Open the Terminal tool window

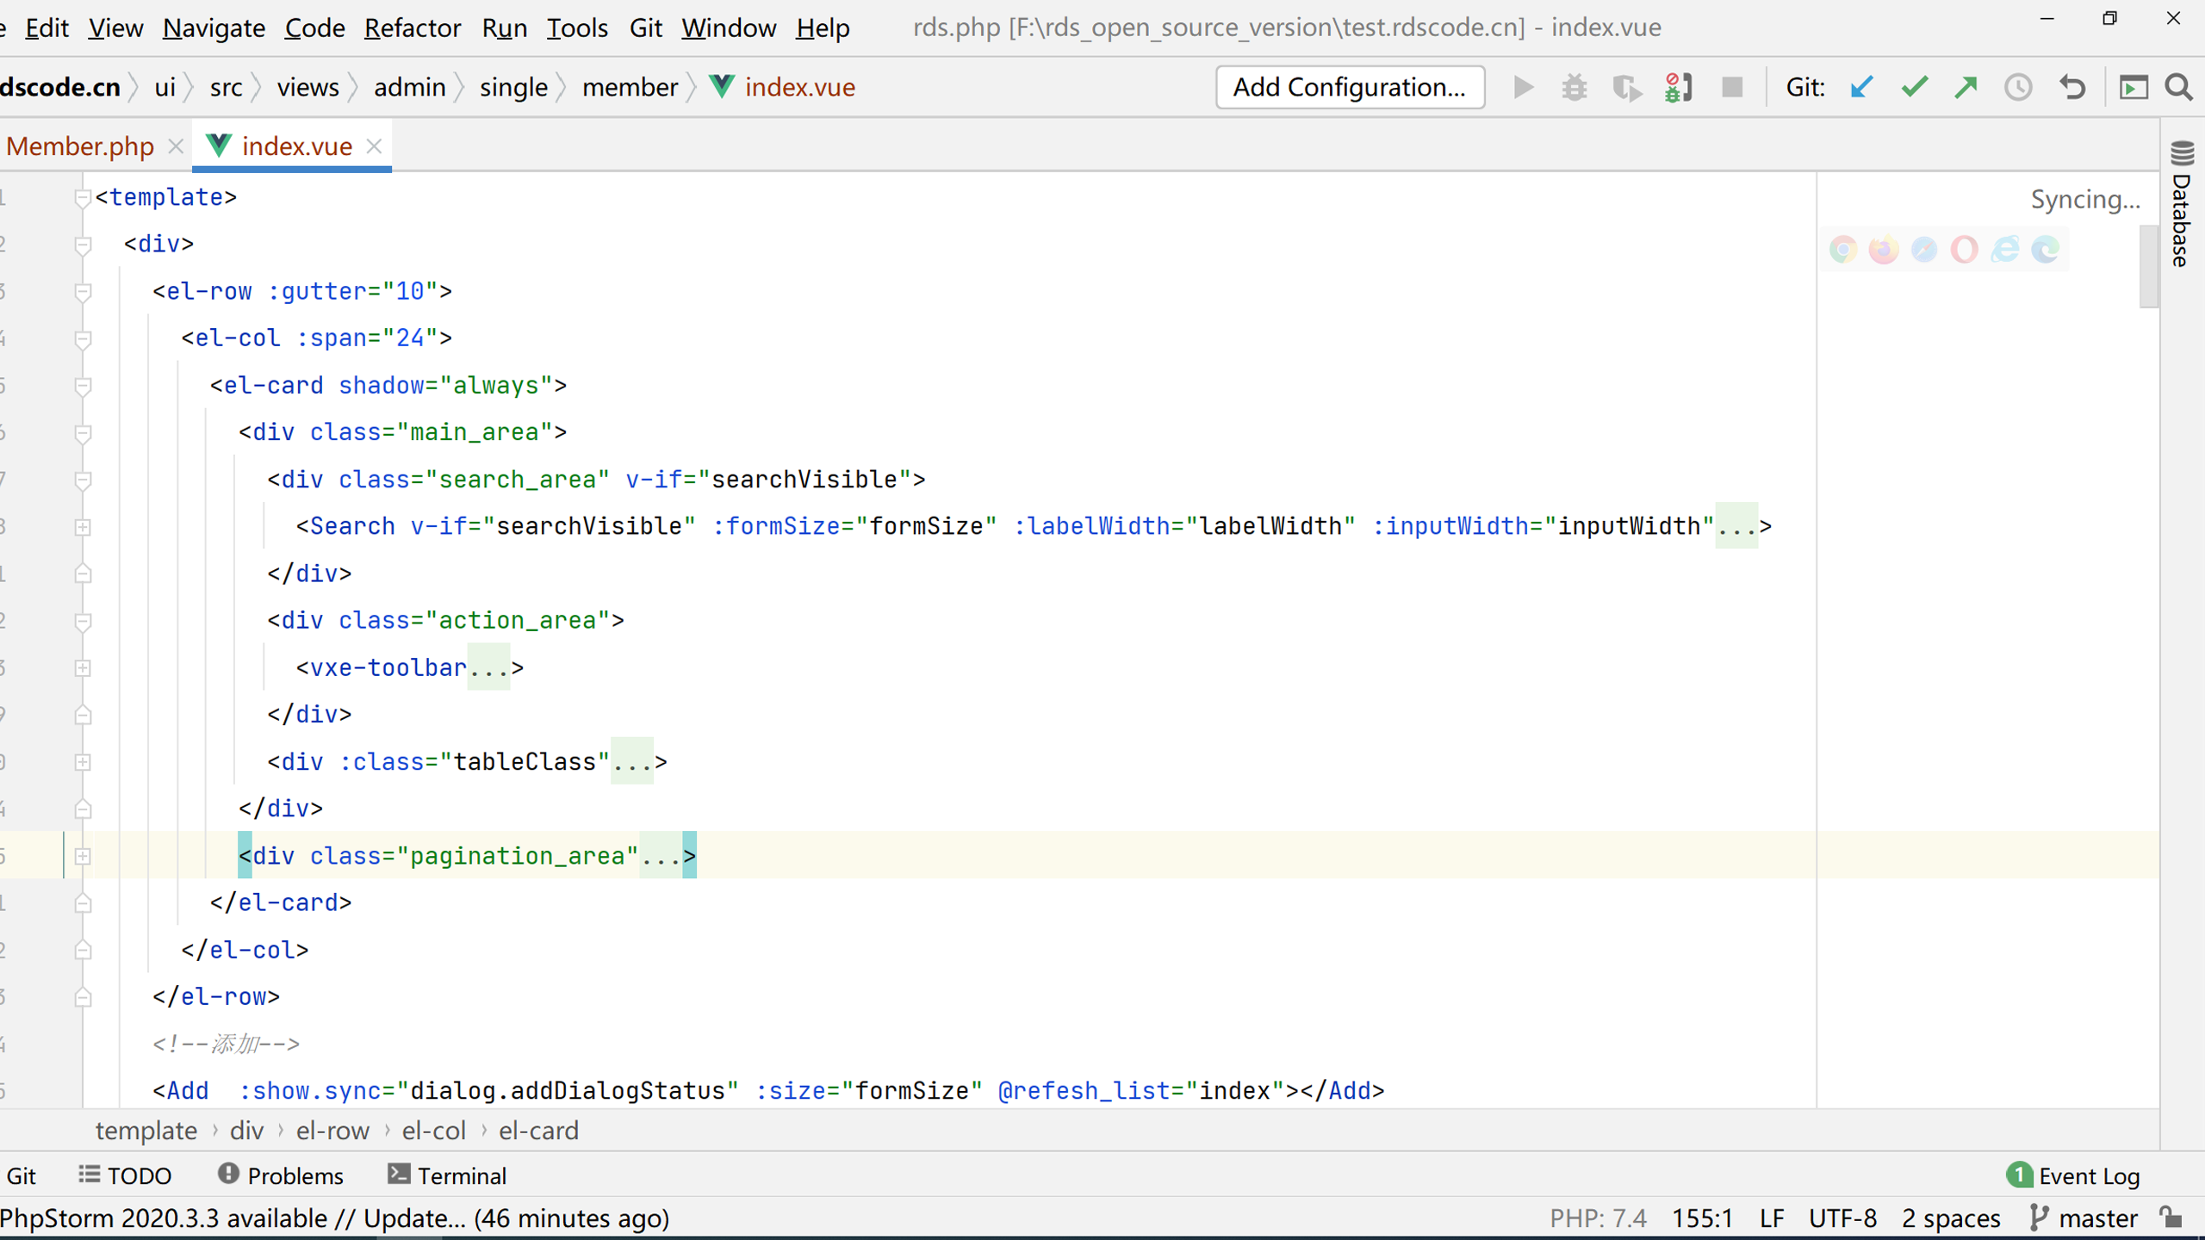447,1175
